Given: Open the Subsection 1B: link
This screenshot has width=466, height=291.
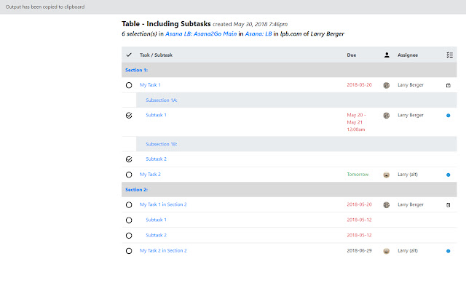Looking at the screenshot, I should point(162,144).
